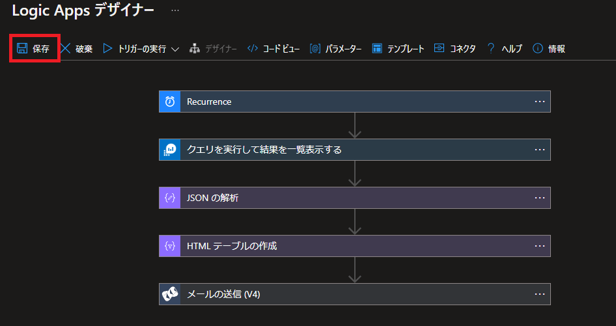Image resolution: width=616 pixels, height=326 pixels.
Task: Expand the Recurrence trigger step
Action: tap(355, 102)
